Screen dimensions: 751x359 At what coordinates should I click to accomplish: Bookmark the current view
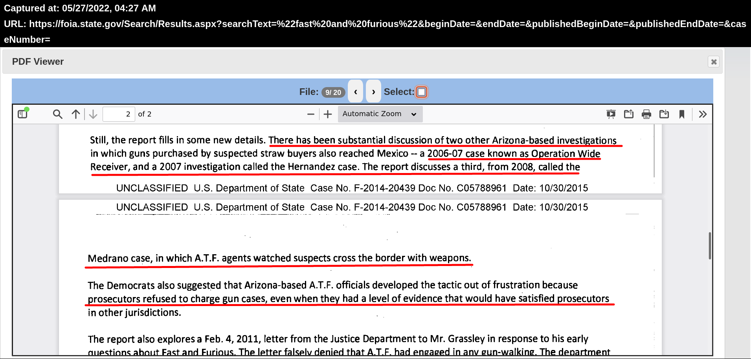coord(682,114)
